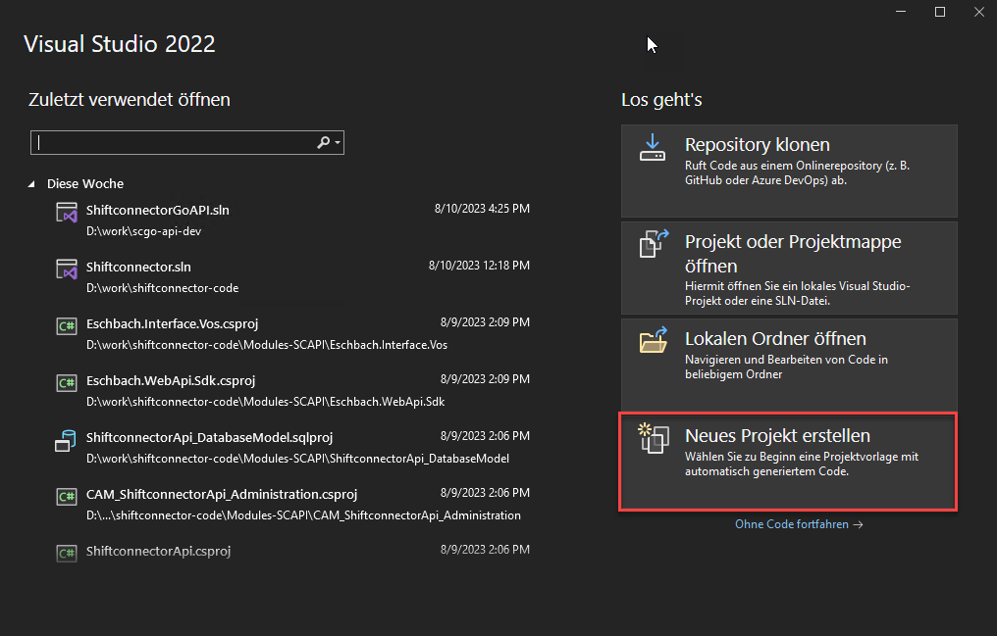Collapse the Diese Woche group
This screenshot has width=997, height=636.
[x=31, y=184]
